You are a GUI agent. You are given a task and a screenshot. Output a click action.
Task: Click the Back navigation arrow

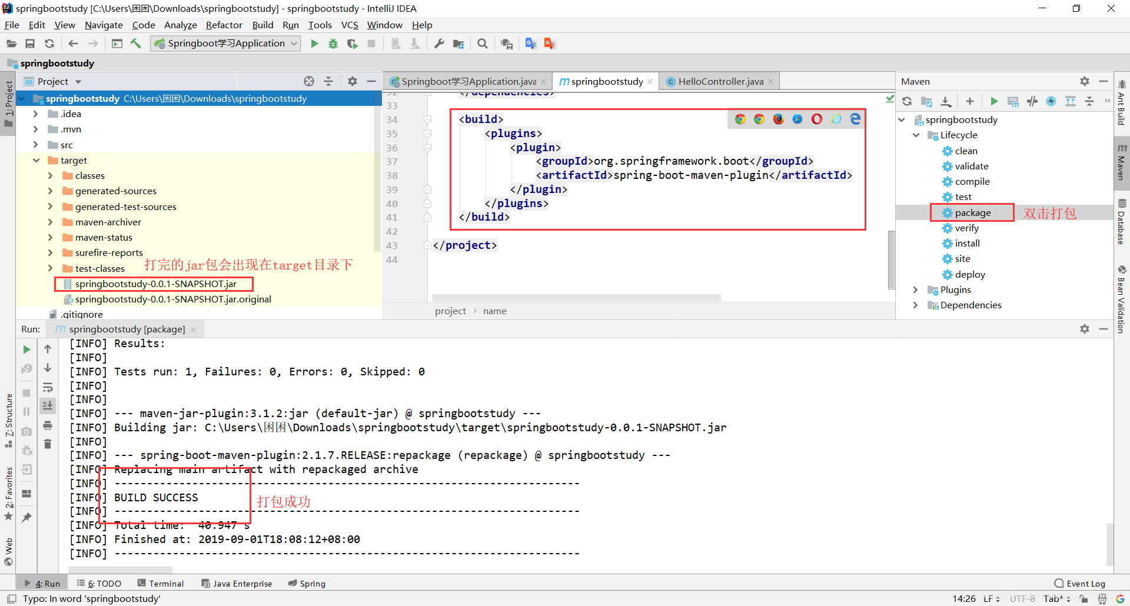[x=73, y=44]
